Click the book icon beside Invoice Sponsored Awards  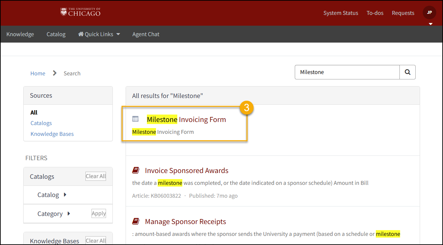(x=136, y=170)
